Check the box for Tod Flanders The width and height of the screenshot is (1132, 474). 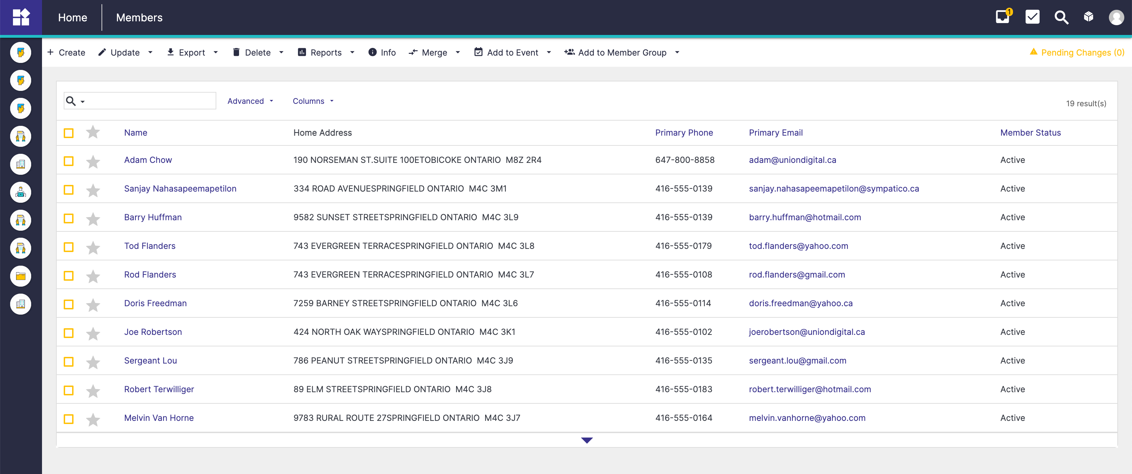click(x=69, y=247)
